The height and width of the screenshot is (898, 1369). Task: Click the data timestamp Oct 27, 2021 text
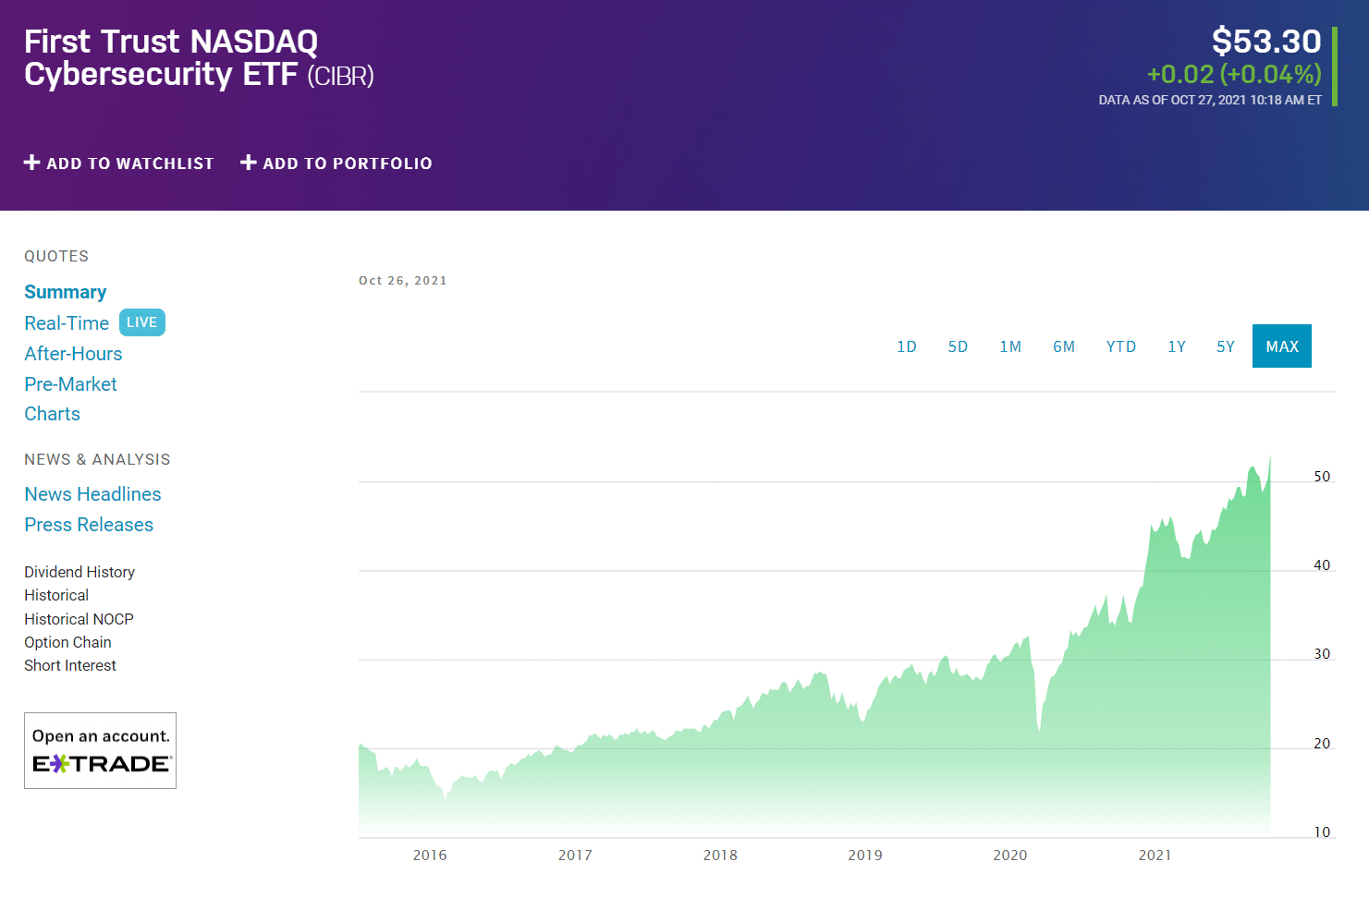pyautogui.click(x=1210, y=100)
